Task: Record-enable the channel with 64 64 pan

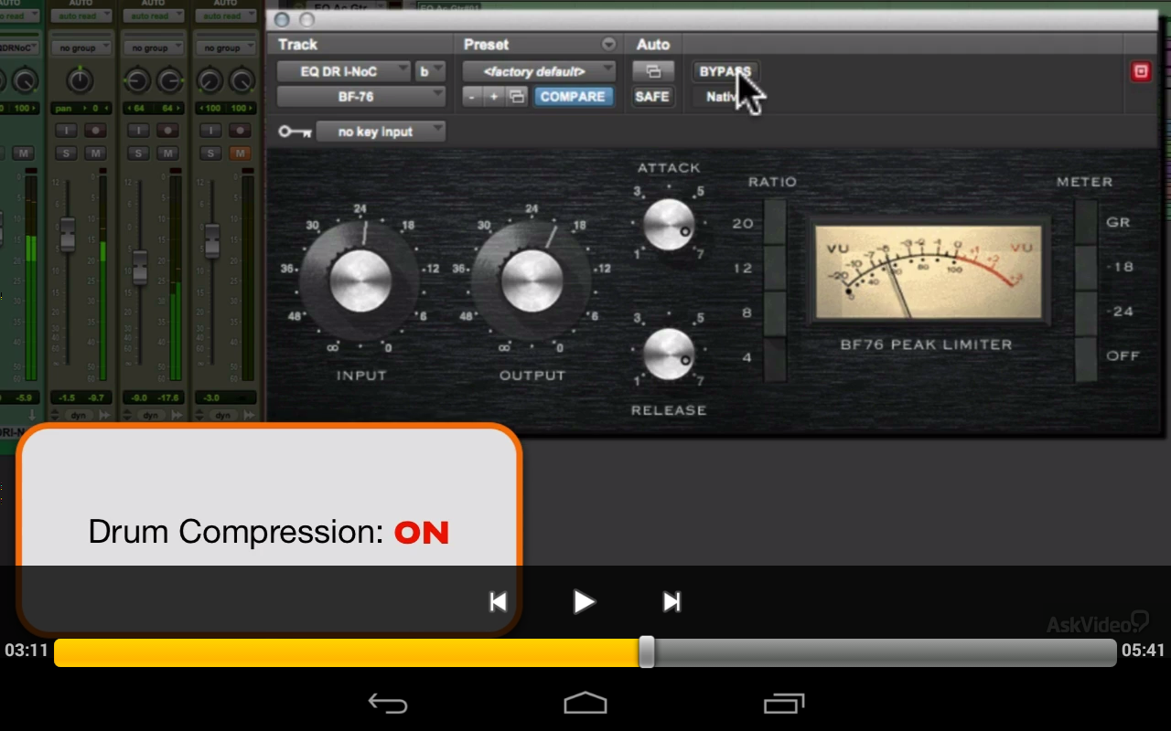Action: (167, 131)
